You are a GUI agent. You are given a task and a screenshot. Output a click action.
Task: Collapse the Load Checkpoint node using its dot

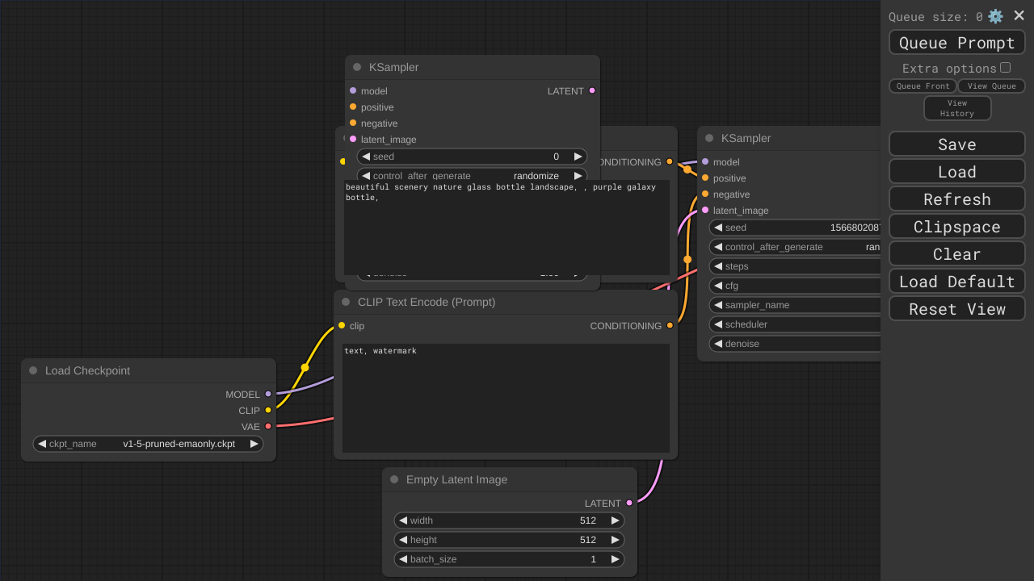(x=33, y=370)
